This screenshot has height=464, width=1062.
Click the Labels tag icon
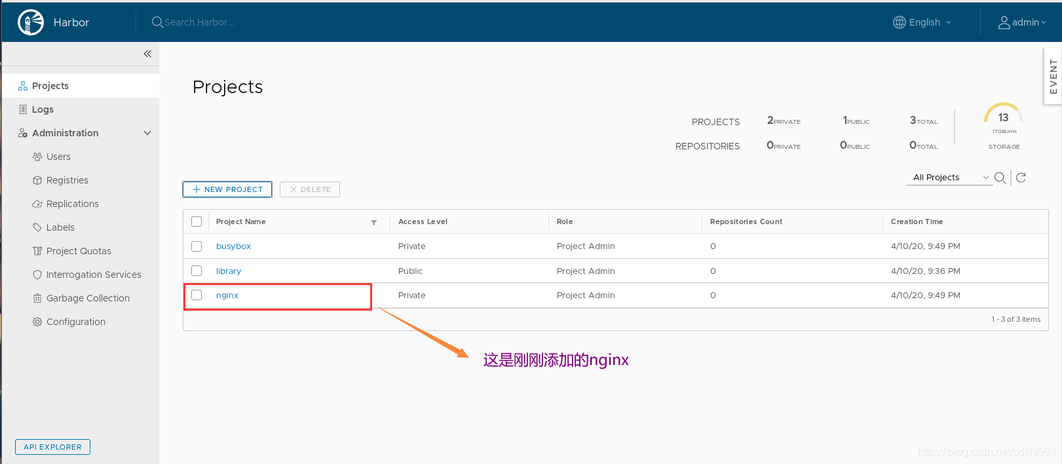coord(37,227)
